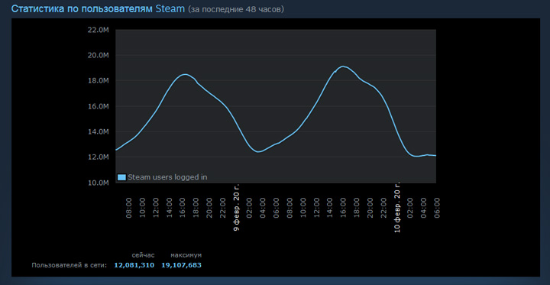The height and width of the screenshot is (285, 550).
Task: Click the blue Steam users legend swatch
Action: 121,177
